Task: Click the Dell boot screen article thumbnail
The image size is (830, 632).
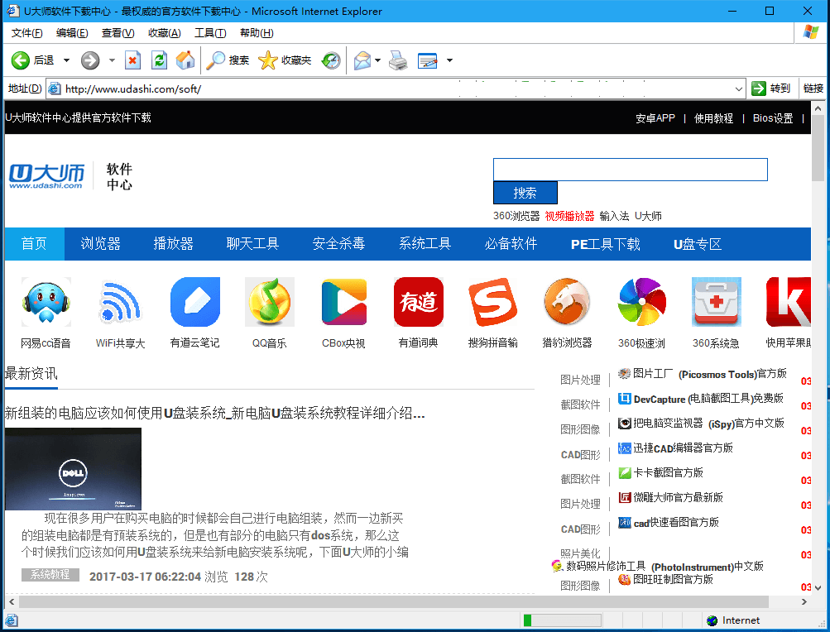Action: click(x=73, y=469)
